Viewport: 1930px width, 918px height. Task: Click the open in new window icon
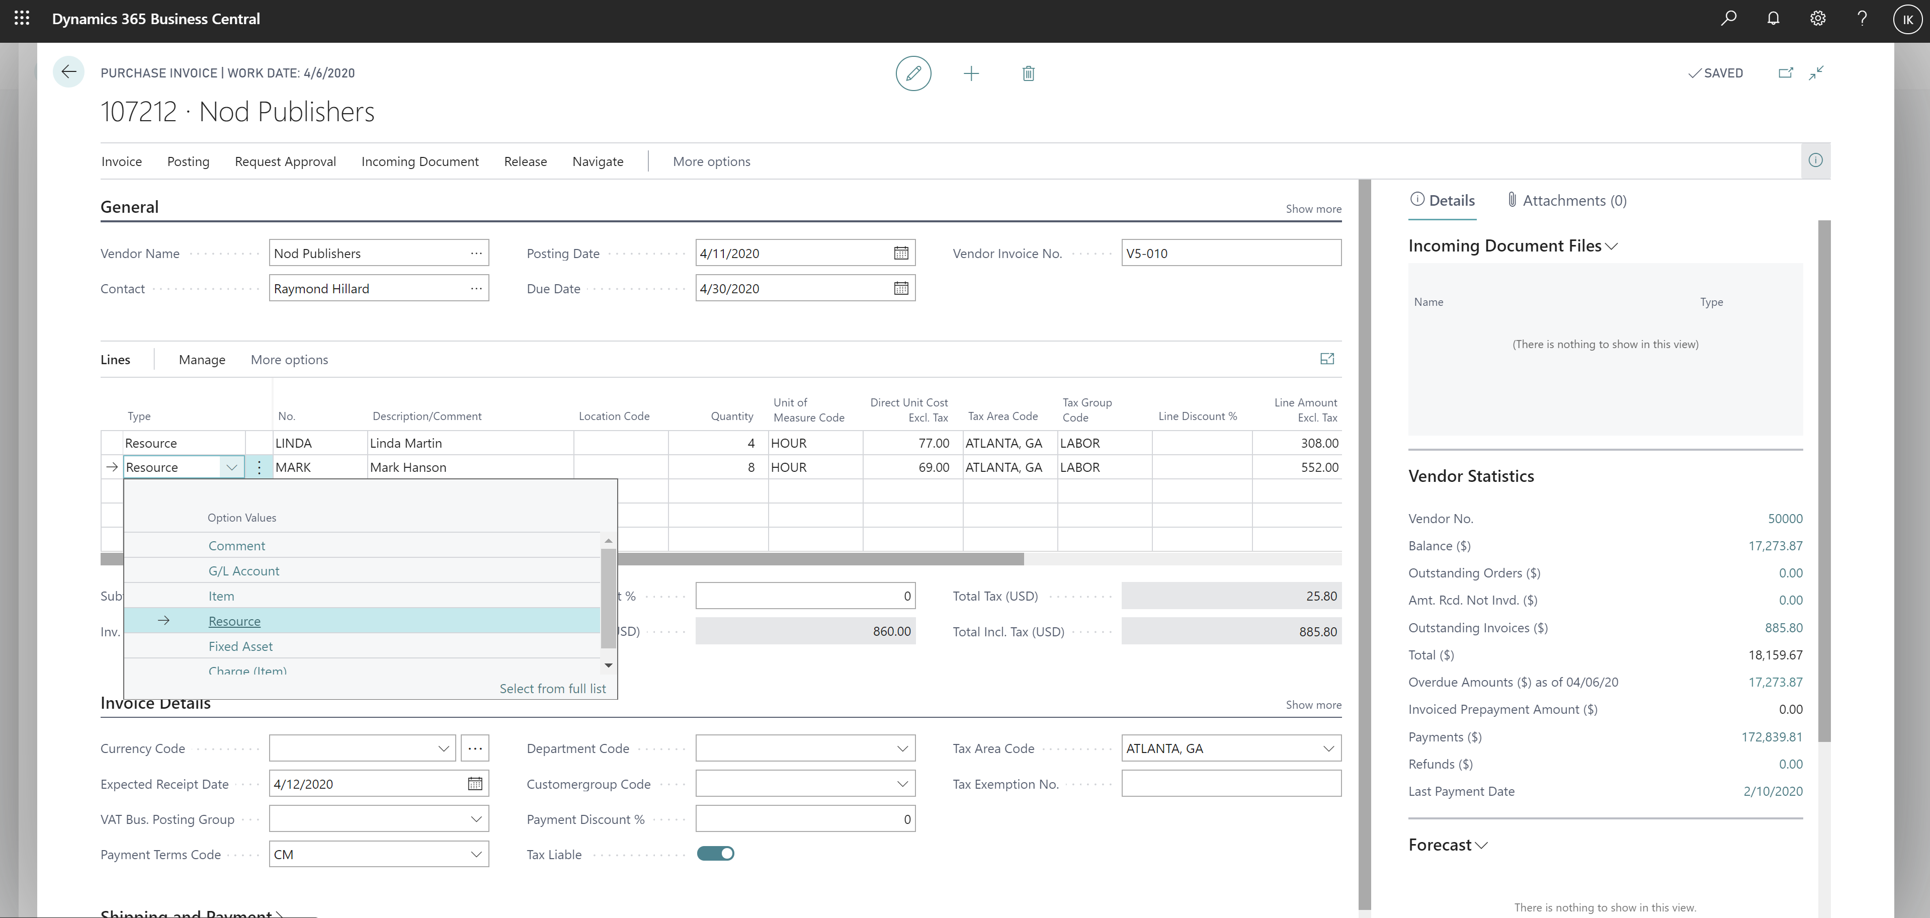coord(1785,72)
